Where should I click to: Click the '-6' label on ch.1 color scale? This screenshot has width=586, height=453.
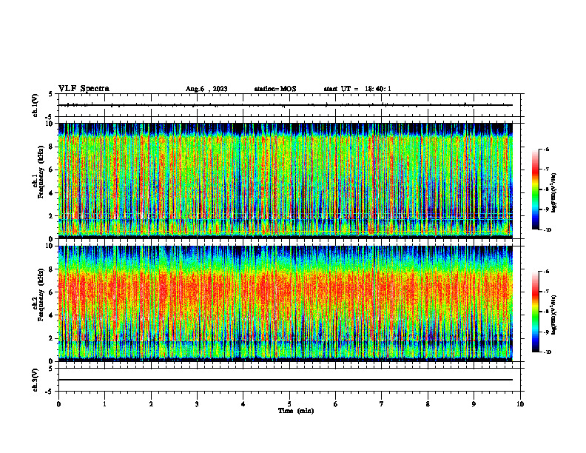pos(546,149)
